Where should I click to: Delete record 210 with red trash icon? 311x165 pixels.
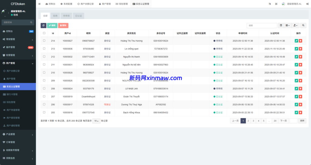click(x=300, y=73)
